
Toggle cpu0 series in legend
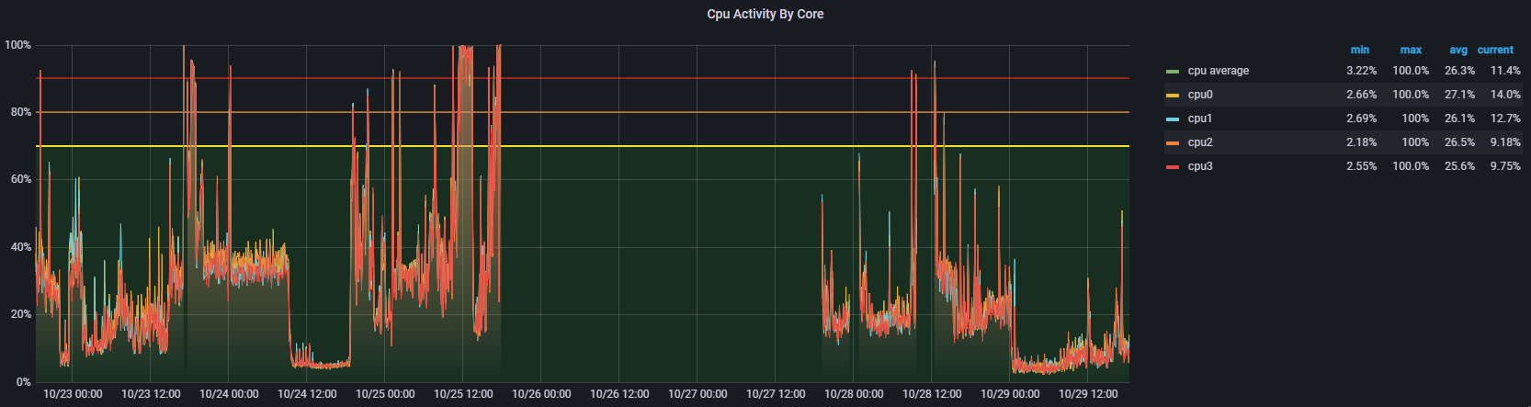pyautogui.click(x=1200, y=95)
